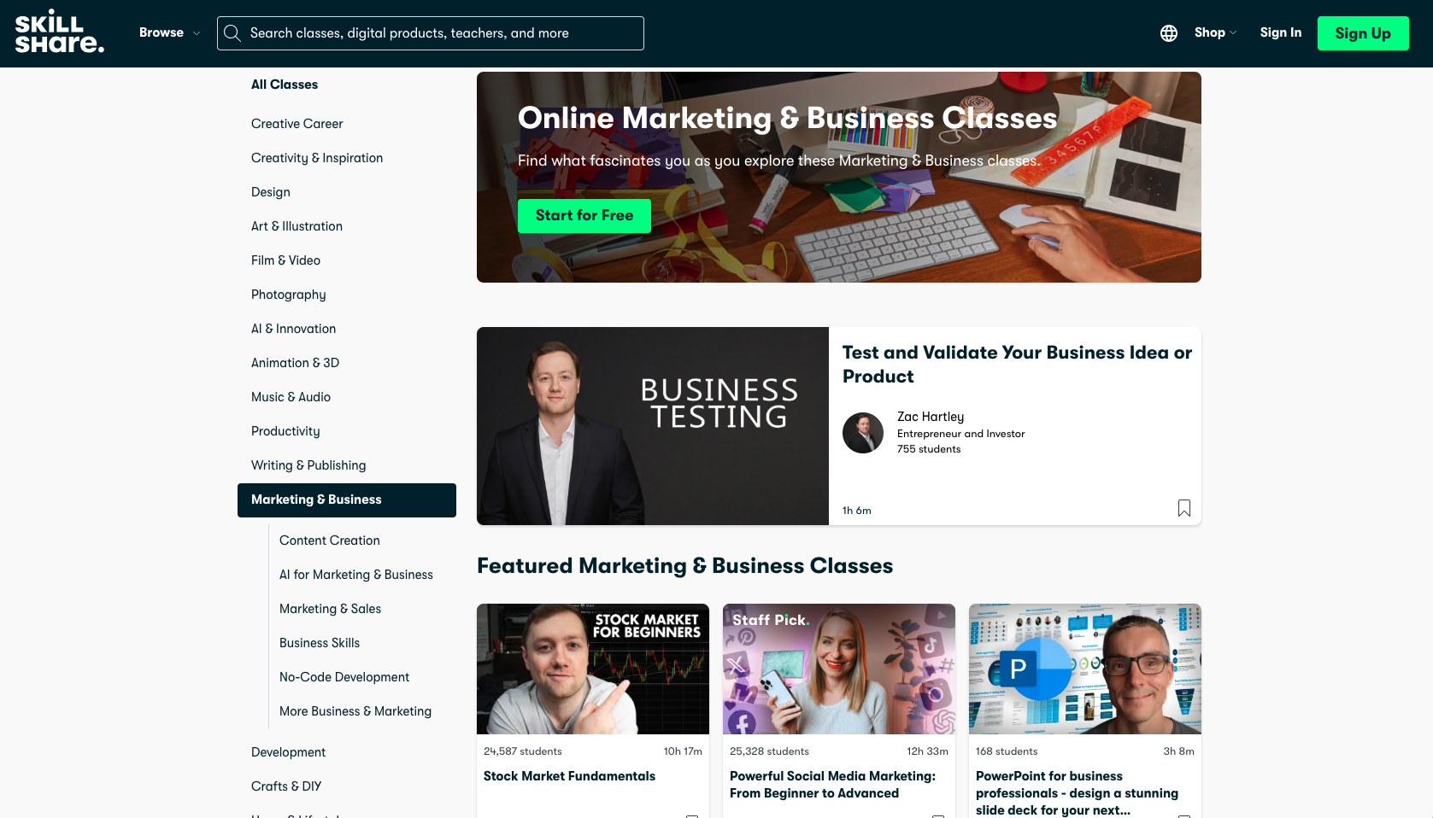The height and width of the screenshot is (818, 1433).
Task: Open the Shop dropdown
Action: tap(1215, 32)
